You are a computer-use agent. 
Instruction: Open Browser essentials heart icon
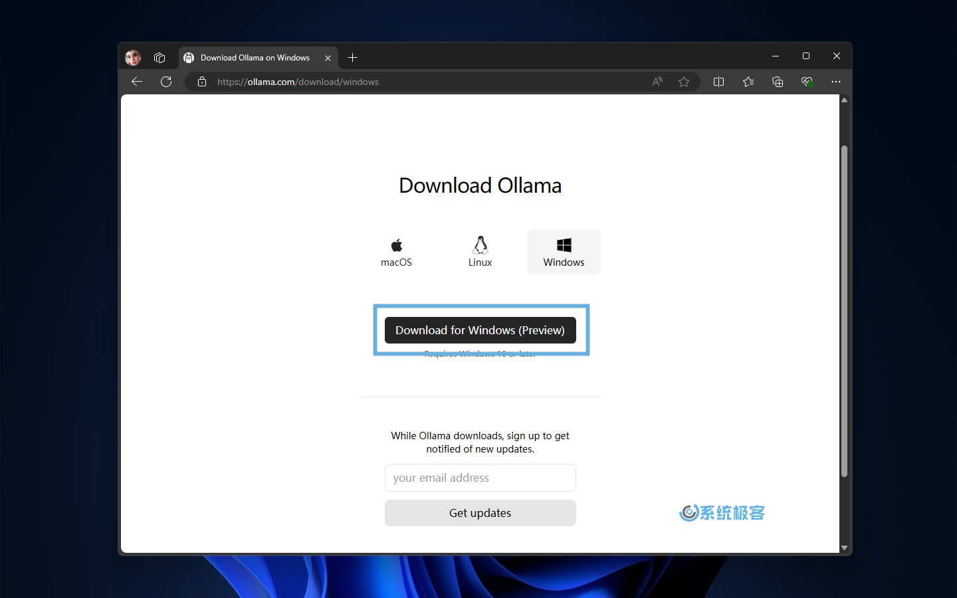click(x=807, y=82)
